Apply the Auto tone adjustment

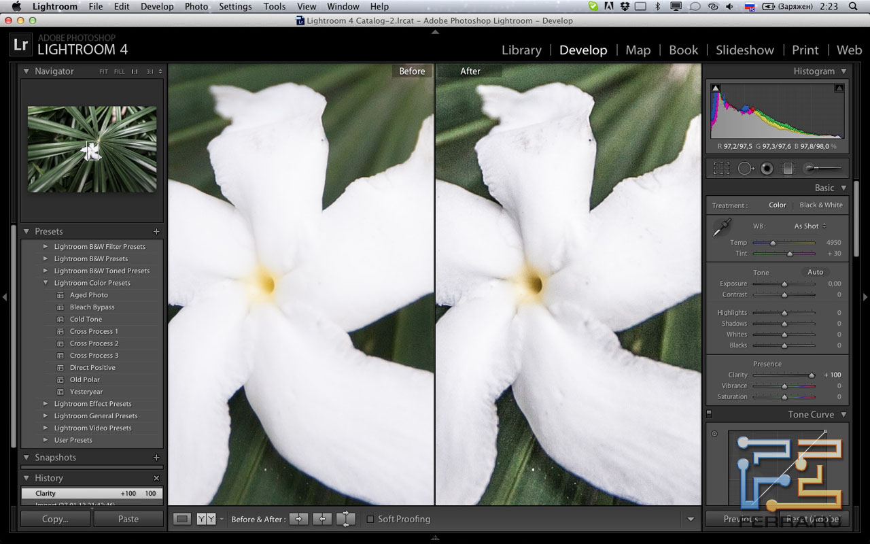pyautogui.click(x=815, y=271)
